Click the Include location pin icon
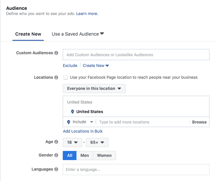216x181 pixels. 69,122
